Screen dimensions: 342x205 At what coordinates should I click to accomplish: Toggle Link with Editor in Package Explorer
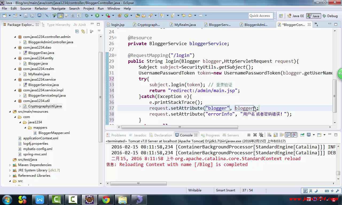pyautogui.click(x=83, y=31)
